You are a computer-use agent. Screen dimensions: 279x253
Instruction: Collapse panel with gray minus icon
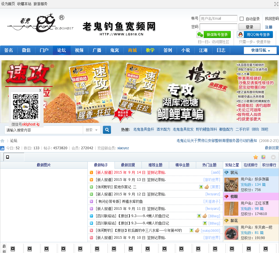[273, 157]
